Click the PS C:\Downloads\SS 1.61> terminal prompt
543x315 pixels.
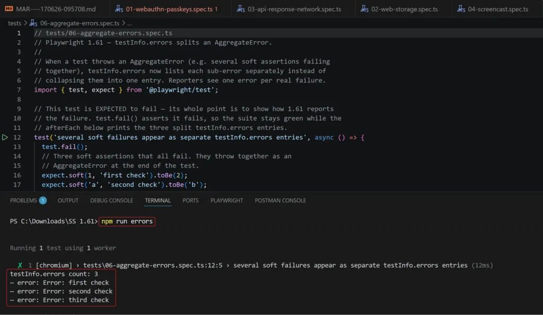(54, 221)
